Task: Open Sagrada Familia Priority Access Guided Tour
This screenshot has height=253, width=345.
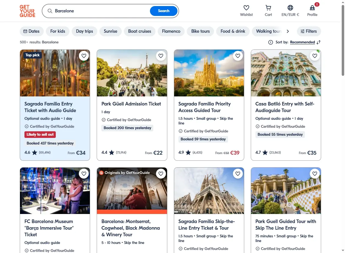Action: (x=205, y=107)
